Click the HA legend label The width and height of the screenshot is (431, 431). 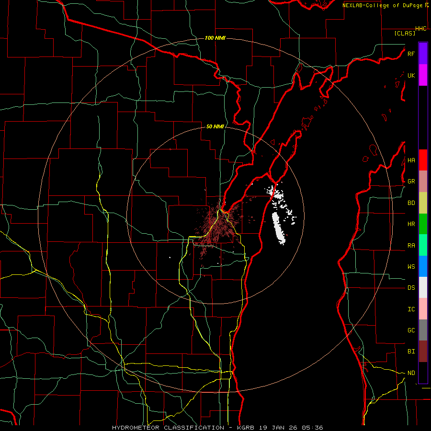point(411,160)
